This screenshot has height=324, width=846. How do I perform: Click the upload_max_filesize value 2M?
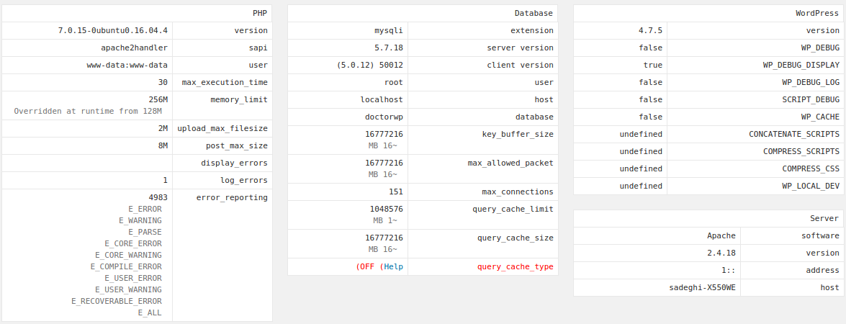pos(163,128)
